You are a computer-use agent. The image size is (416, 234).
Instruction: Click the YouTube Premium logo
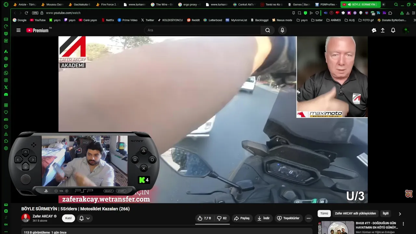(37, 30)
